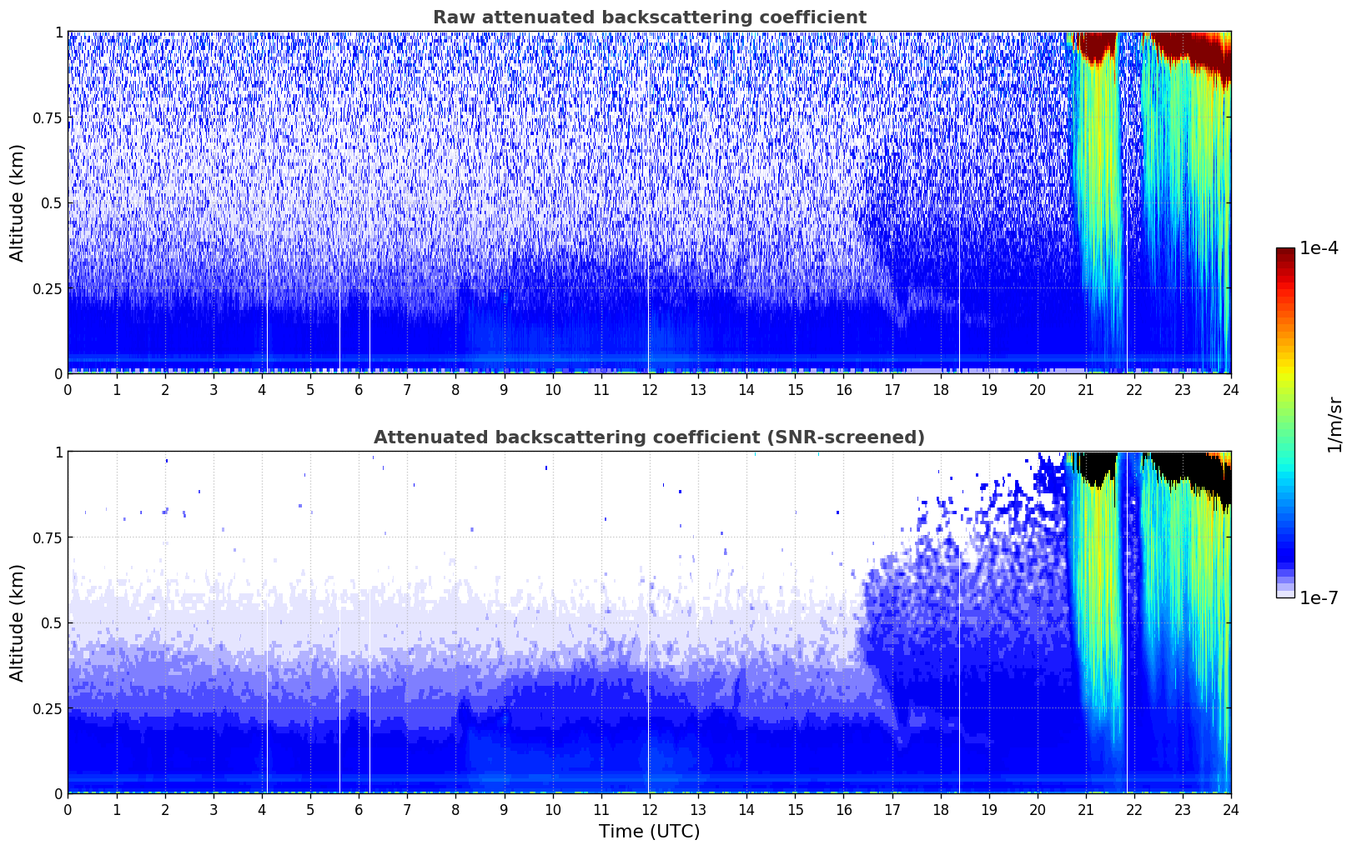Click hour "17" on the SNR-screened plot's time axis
The width and height of the screenshot is (1352, 850).
pyautogui.click(x=892, y=809)
